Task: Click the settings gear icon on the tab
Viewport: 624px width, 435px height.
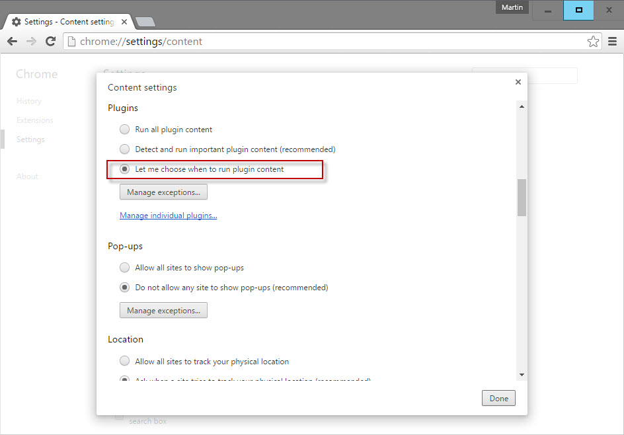Action: click(x=17, y=22)
